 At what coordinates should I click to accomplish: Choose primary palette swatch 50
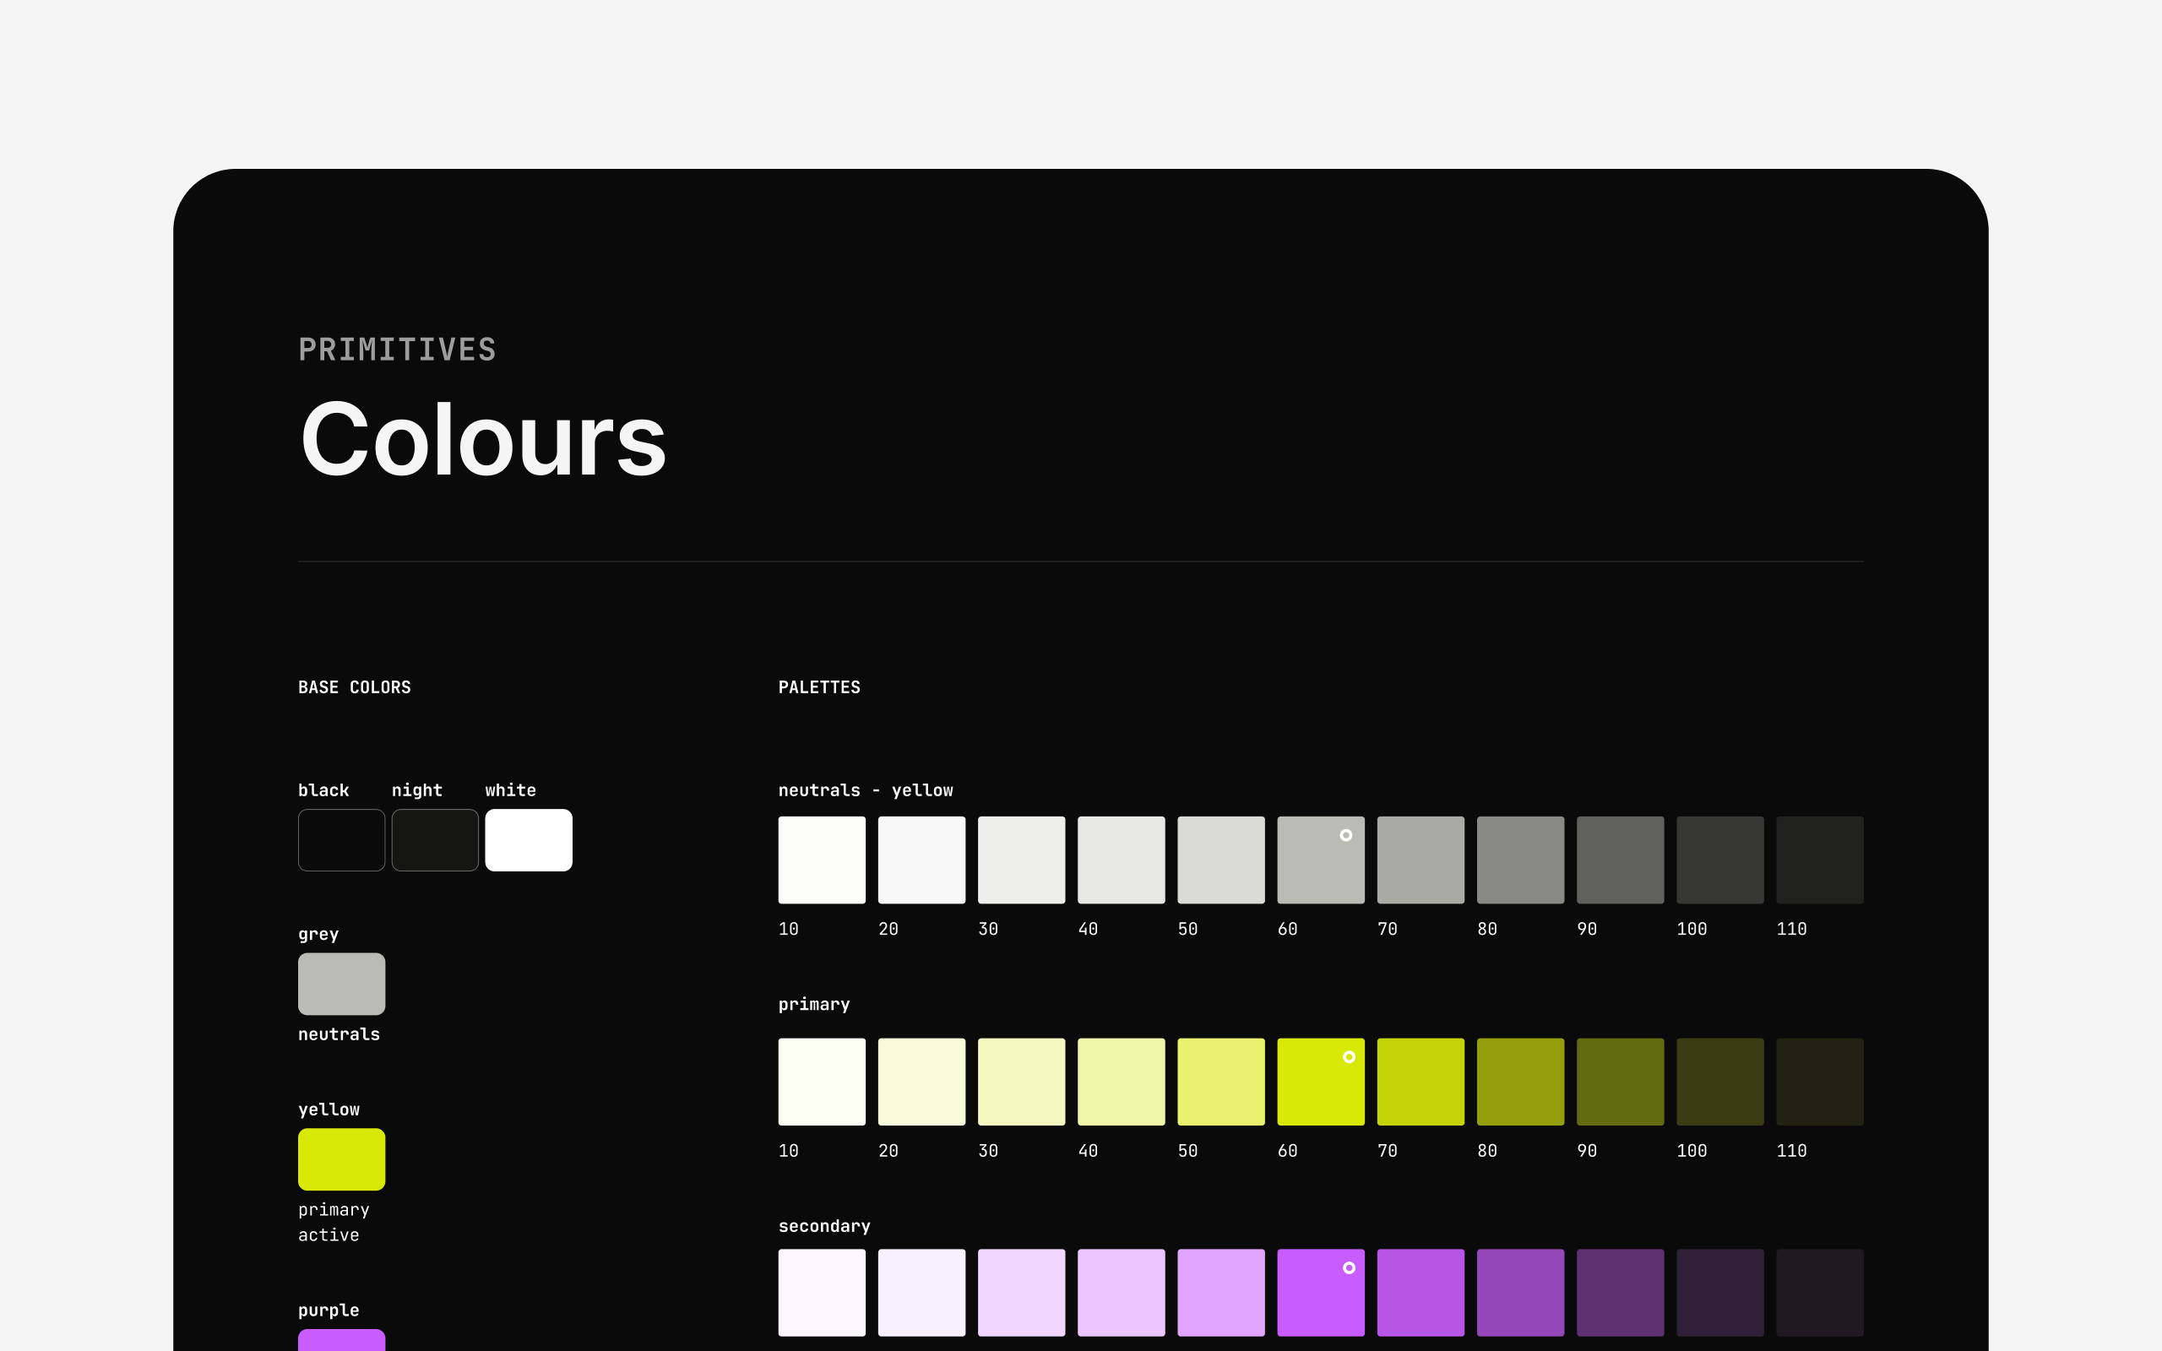1221,1081
